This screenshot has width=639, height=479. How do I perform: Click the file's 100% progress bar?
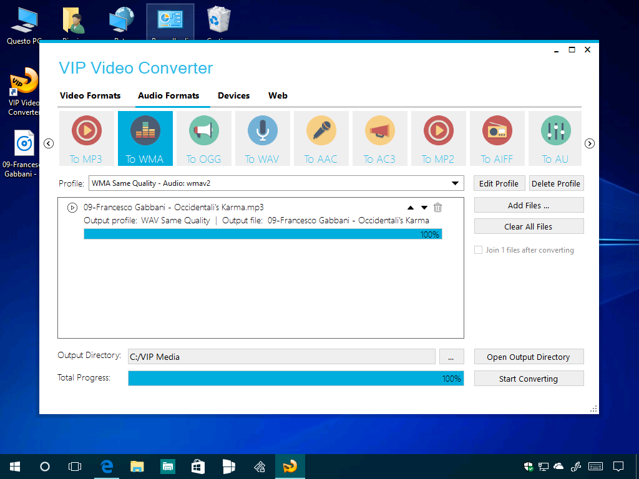coord(263,234)
